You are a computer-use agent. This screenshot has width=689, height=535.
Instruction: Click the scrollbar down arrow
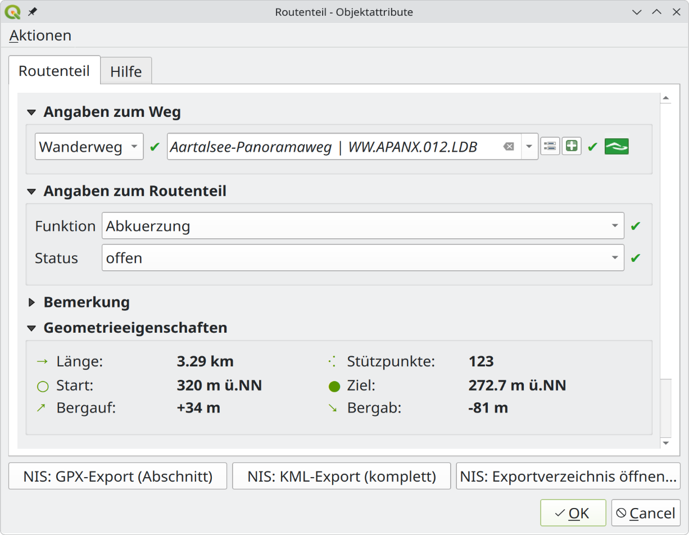(x=666, y=443)
